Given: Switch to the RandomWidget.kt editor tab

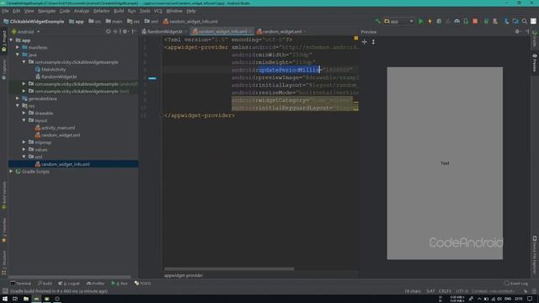Looking at the screenshot, I should coord(164,32).
